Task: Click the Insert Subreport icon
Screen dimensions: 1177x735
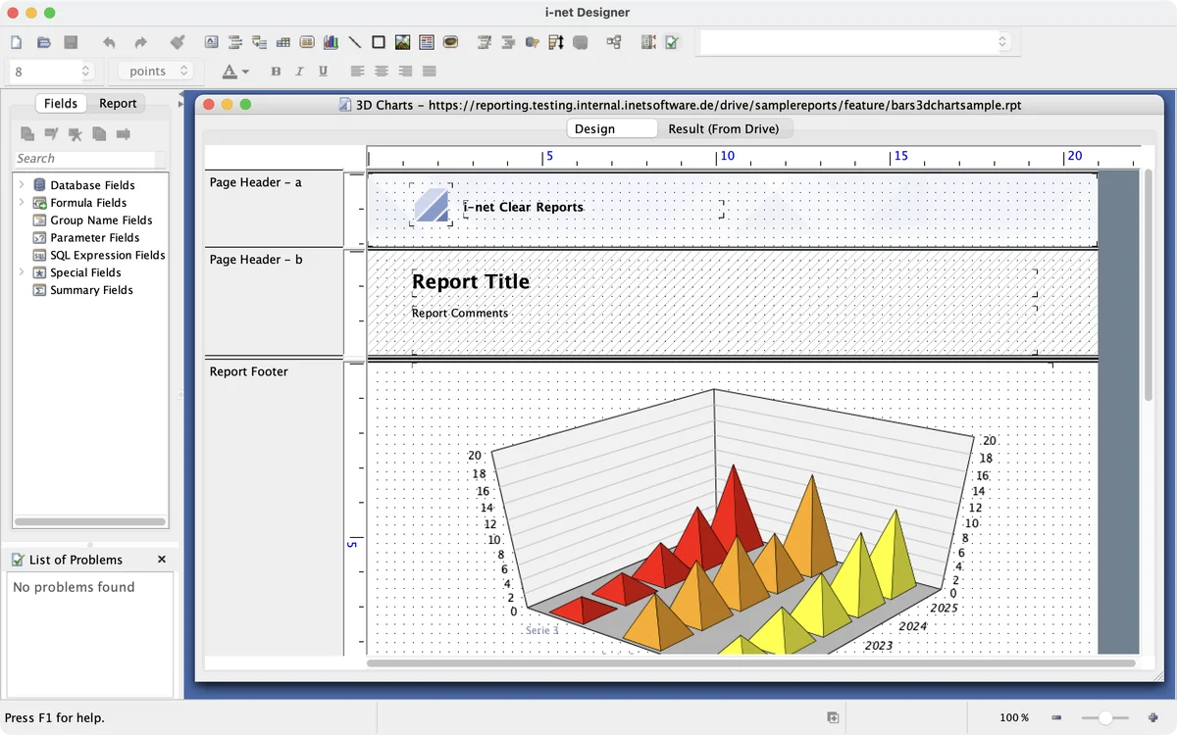Action: click(427, 42)
